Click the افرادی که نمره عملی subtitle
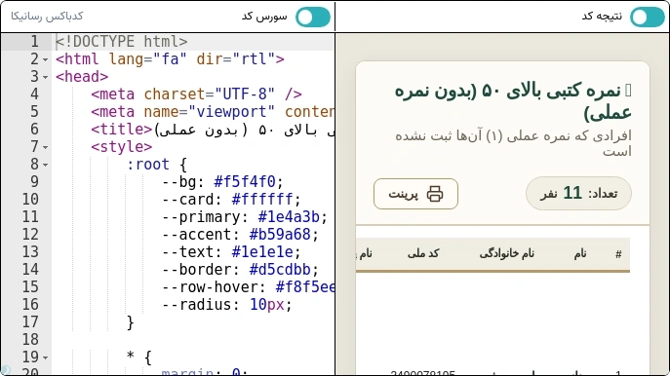Viewport: 670px width, 376px height. pyautogui.click(x=513, y=143)
